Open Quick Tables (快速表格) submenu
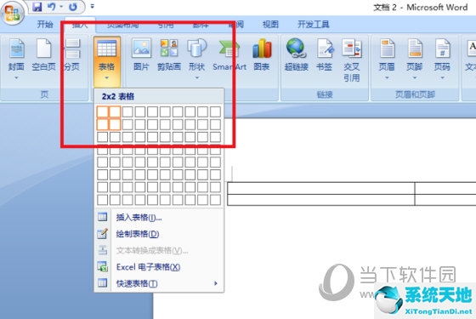 pyautogui.click(x=159, y=283)
